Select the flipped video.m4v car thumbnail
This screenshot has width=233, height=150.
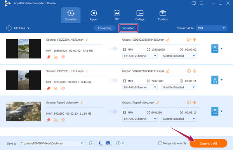[x=23, y=112]
